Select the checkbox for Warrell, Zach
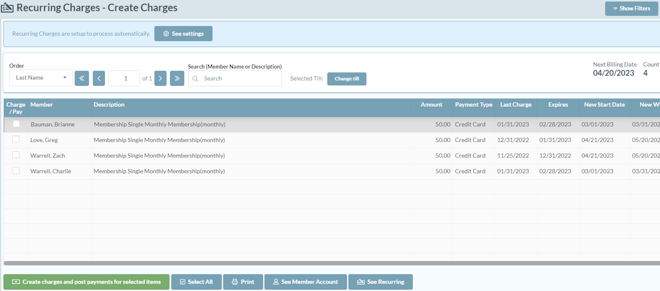Image resolution: width=660 pixels, height=291 pixels. [16, 155]
